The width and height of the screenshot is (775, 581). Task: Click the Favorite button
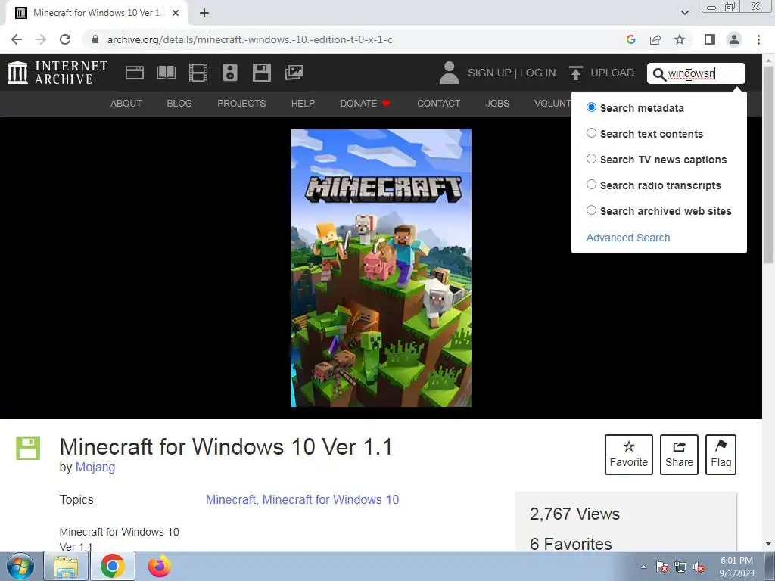[629, 455]
